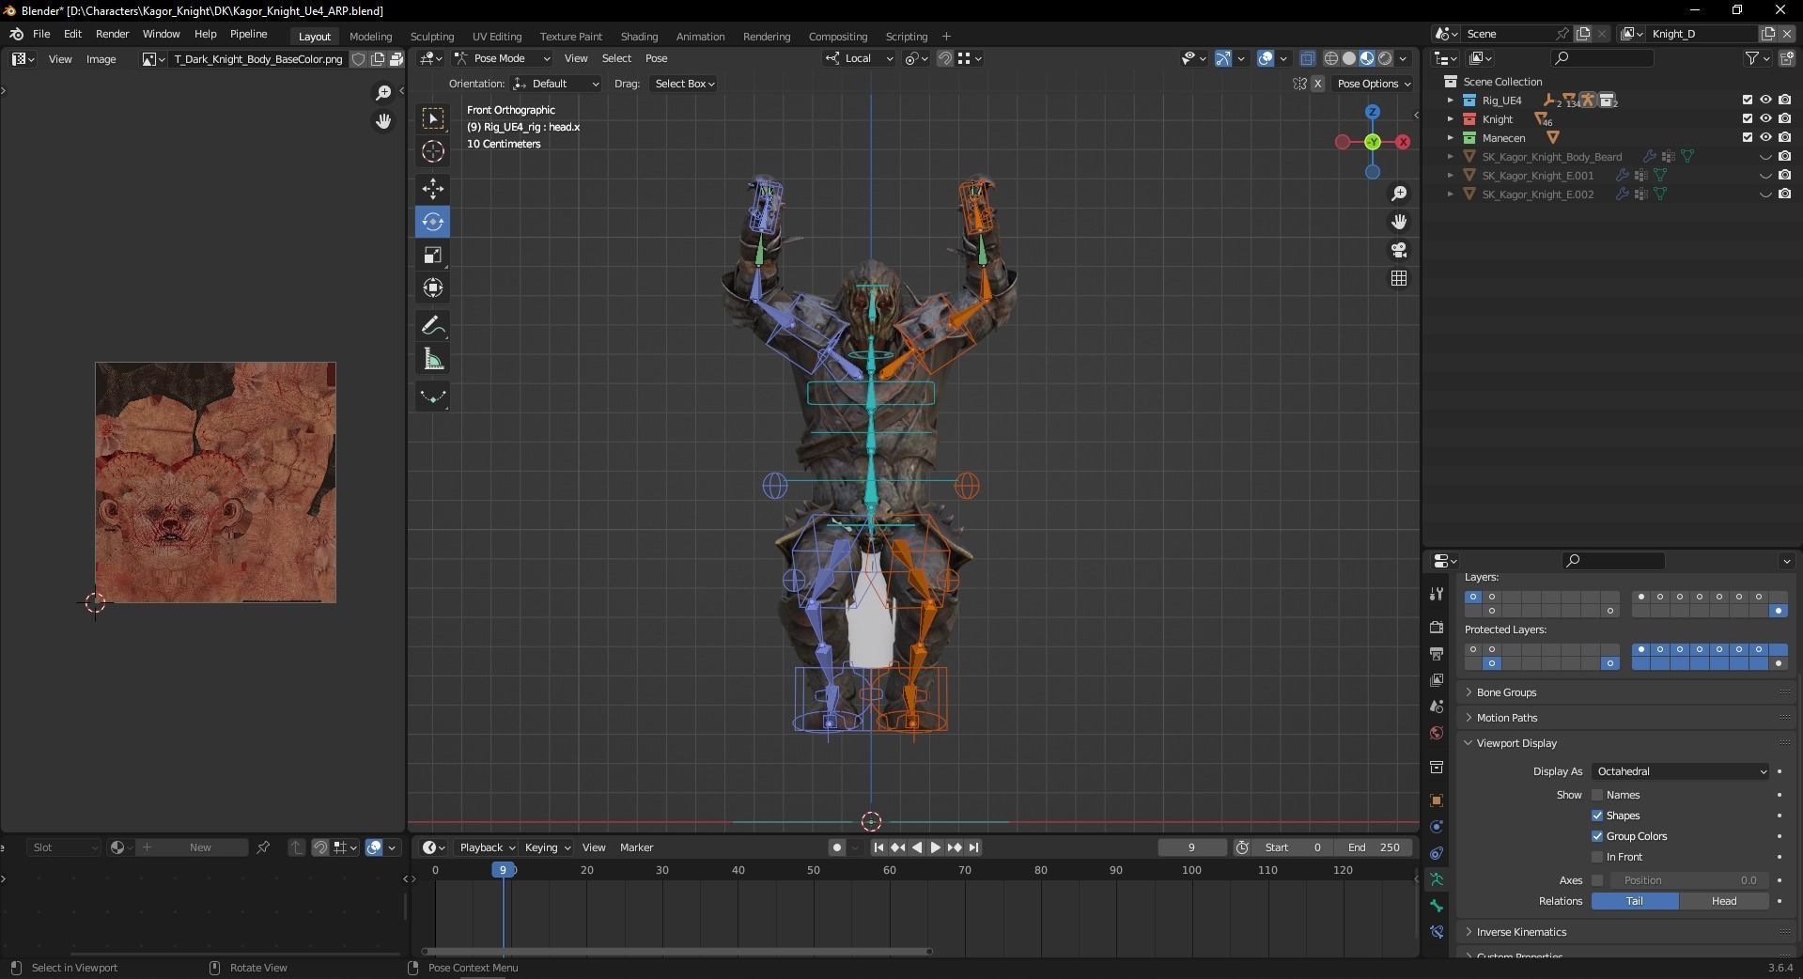Open the Render menu

[x=112, y=34]
